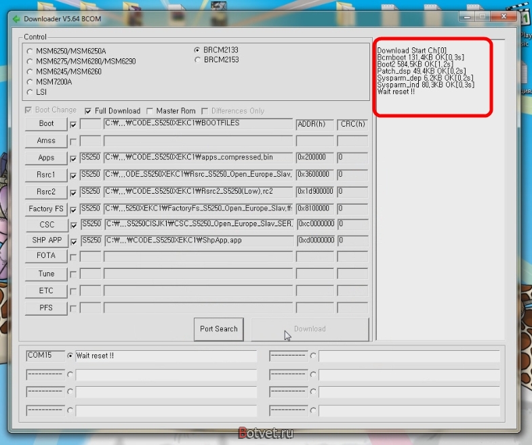532x445 pixels.
Task: Open the Factory FS file selector
Action: [x=46, y=209]
